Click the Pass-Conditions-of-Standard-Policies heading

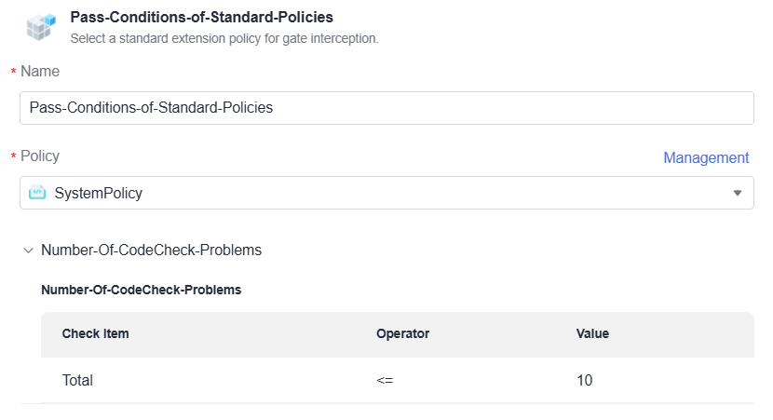(x=201, y=17)
